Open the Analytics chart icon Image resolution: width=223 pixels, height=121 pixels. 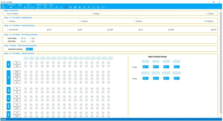click(38, 7)
